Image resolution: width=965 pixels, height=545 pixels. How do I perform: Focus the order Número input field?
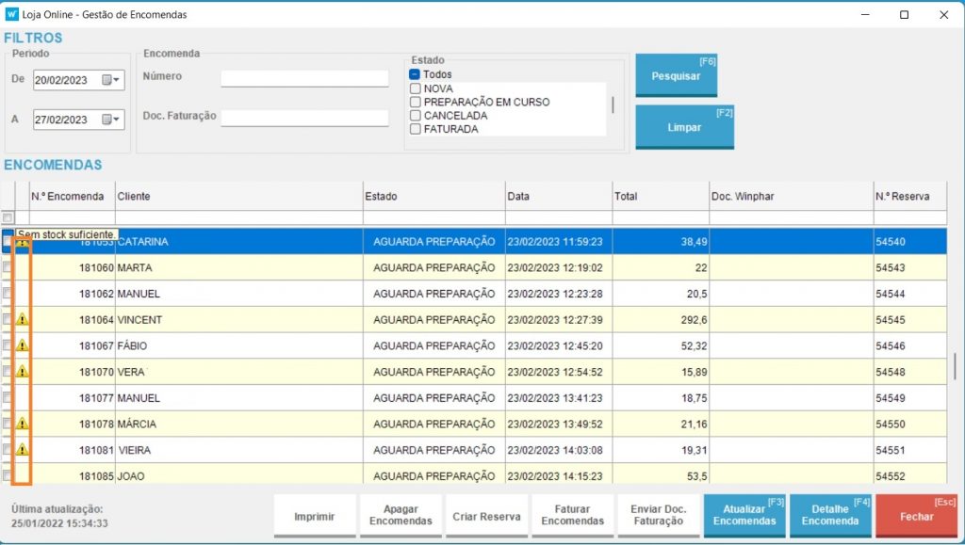coord(304,78)
